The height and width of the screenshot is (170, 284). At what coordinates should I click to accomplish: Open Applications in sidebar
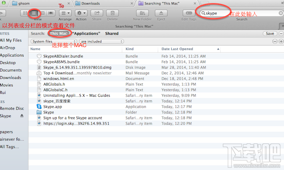point(12,55)
